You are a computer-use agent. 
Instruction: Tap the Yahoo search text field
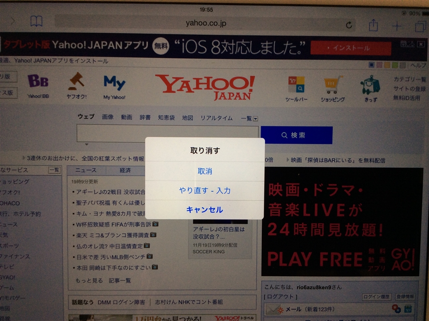[x=167, y=133]
